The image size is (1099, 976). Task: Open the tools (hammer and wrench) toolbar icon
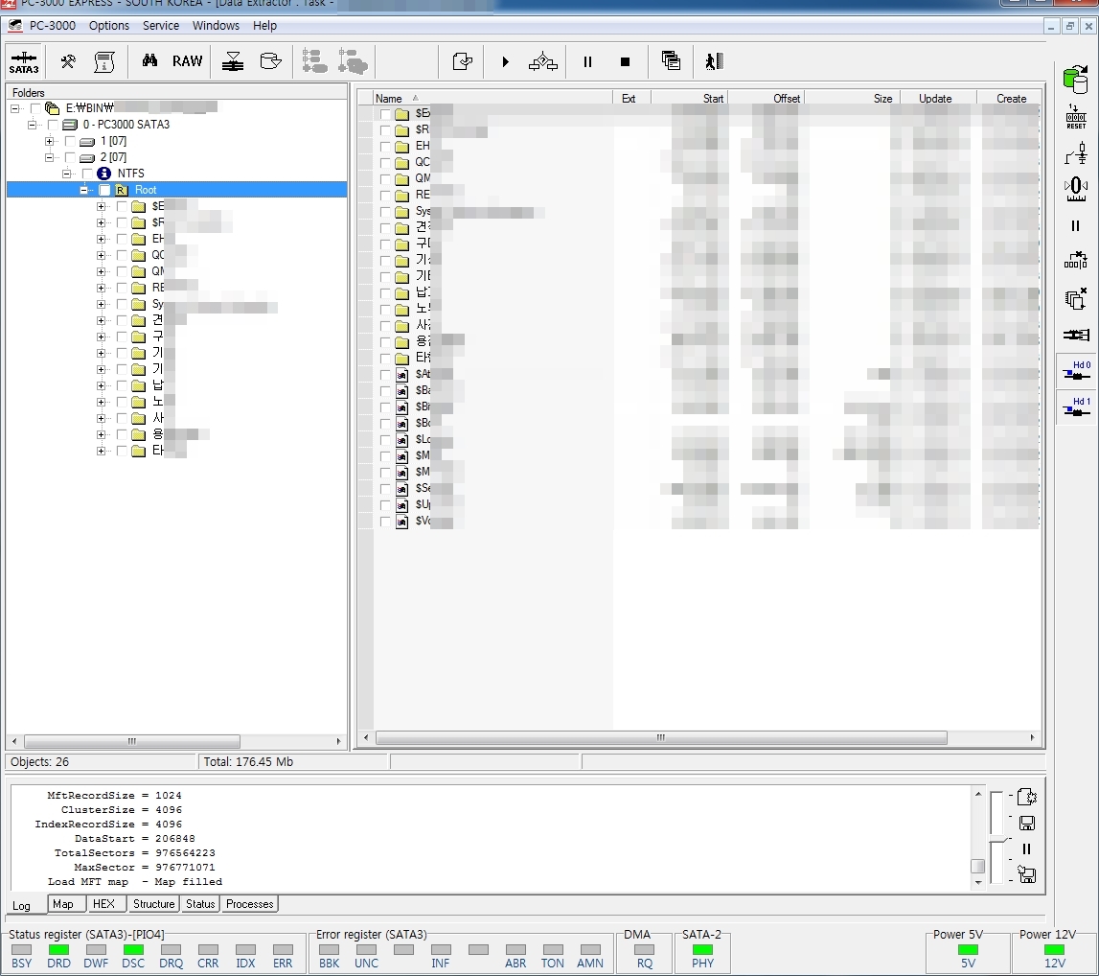68,61
